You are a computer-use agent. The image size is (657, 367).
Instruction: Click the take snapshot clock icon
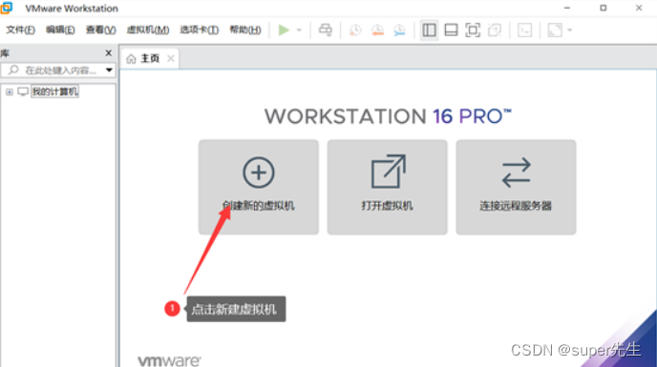(355, 31)
